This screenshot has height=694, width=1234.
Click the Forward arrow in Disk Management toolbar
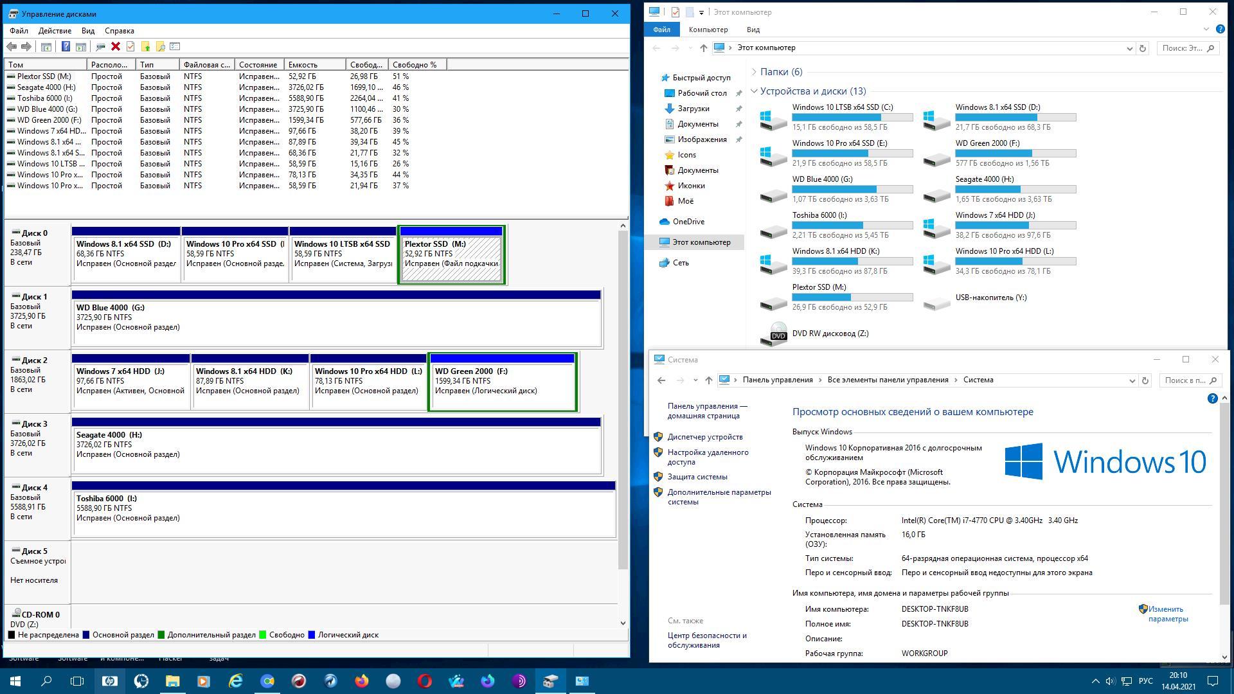(26, 46)
